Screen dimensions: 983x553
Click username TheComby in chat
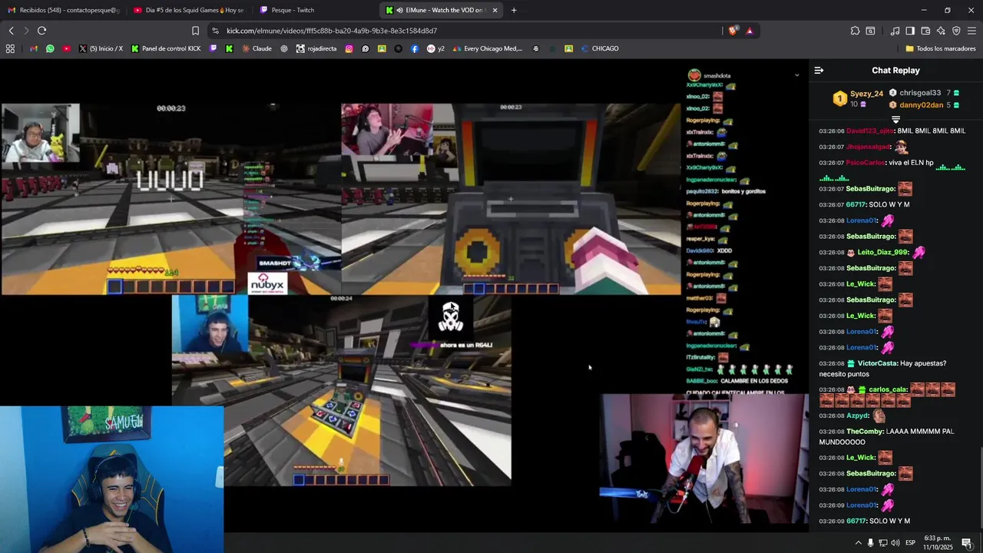(865, 432)
